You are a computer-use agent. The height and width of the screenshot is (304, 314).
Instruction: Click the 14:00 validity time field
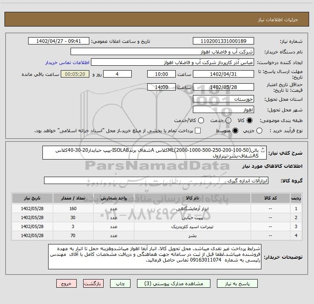point(161,87)
